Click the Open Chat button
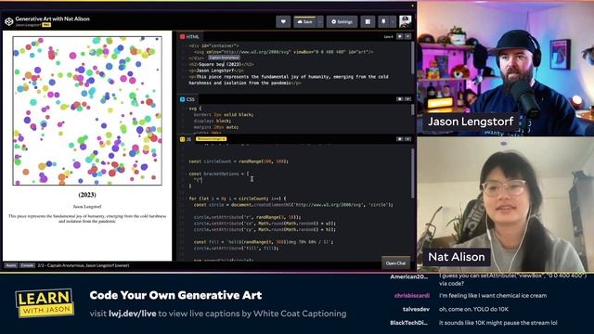This screenshot has width=594, height=334. point(396,263)
